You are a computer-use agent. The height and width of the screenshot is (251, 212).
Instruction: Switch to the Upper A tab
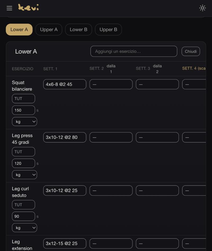click(49, 30)
